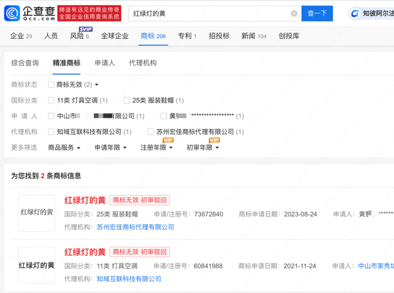The image size is (394, 293).
Task: Click 商标无效·初审驳回 tag on the 25类 result
Action: (x=140, y=200)
